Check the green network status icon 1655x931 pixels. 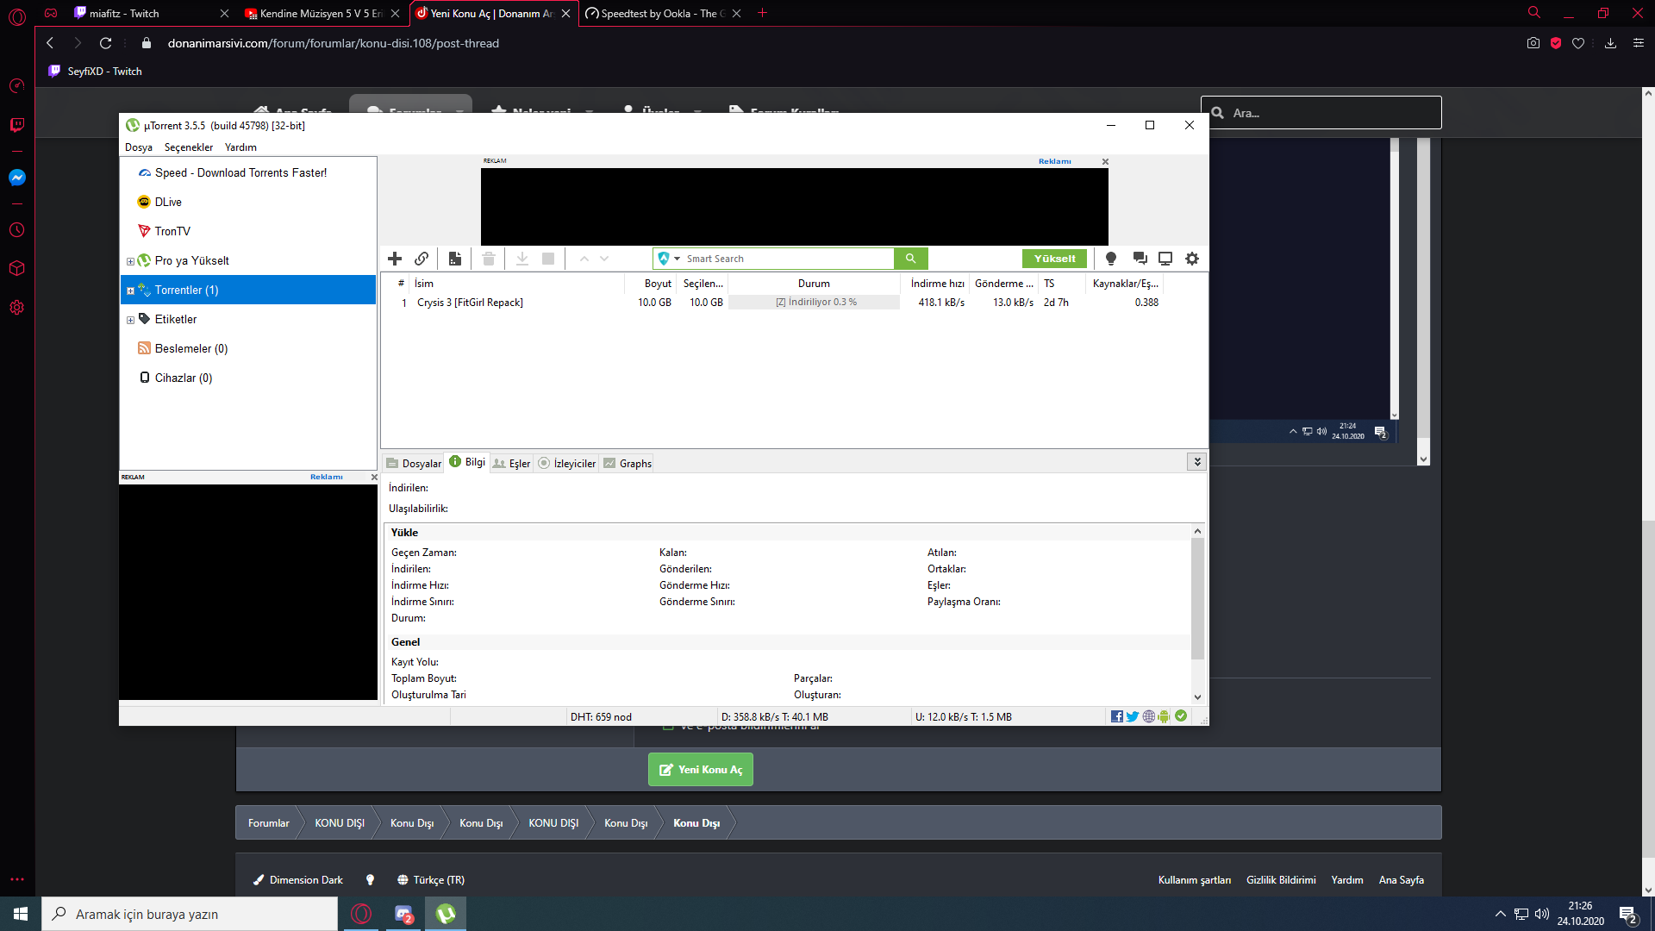[x=1181, y=715]
